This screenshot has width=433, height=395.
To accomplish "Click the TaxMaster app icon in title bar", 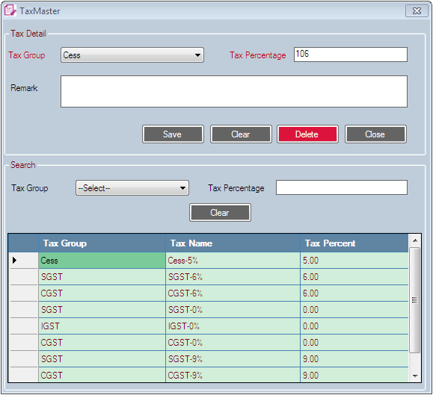I will pyautogui.click(x=10, y=10).
